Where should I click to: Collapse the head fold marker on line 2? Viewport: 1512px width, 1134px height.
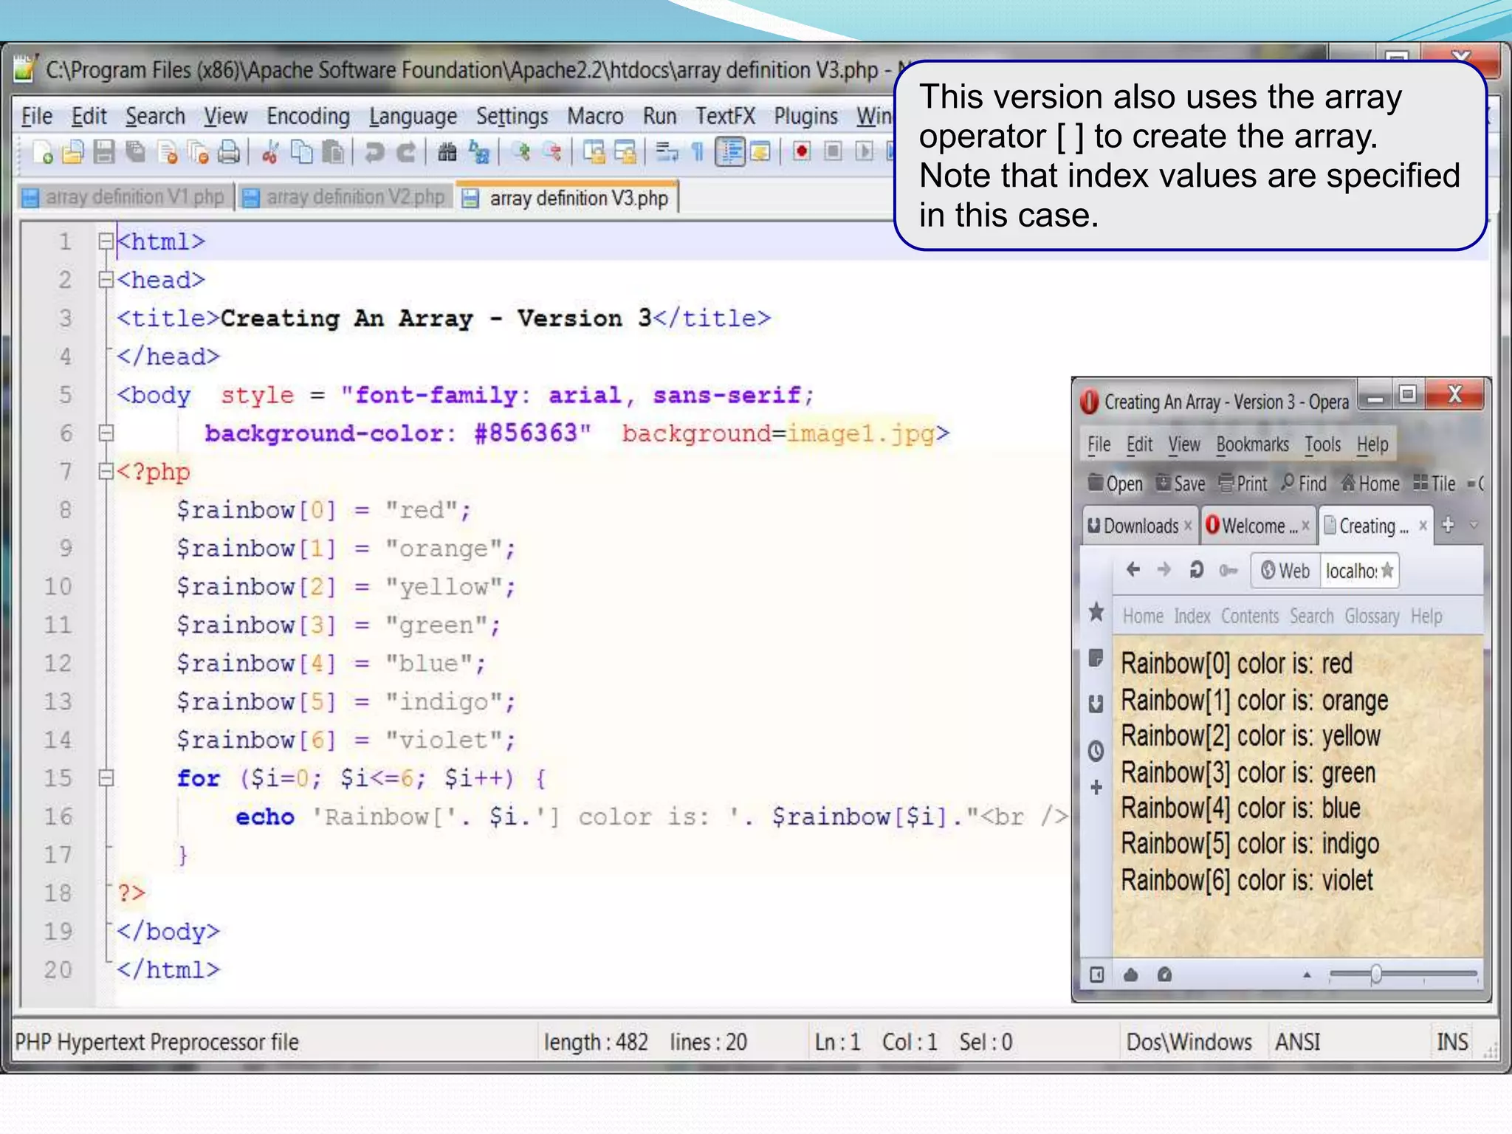[106, 280]
